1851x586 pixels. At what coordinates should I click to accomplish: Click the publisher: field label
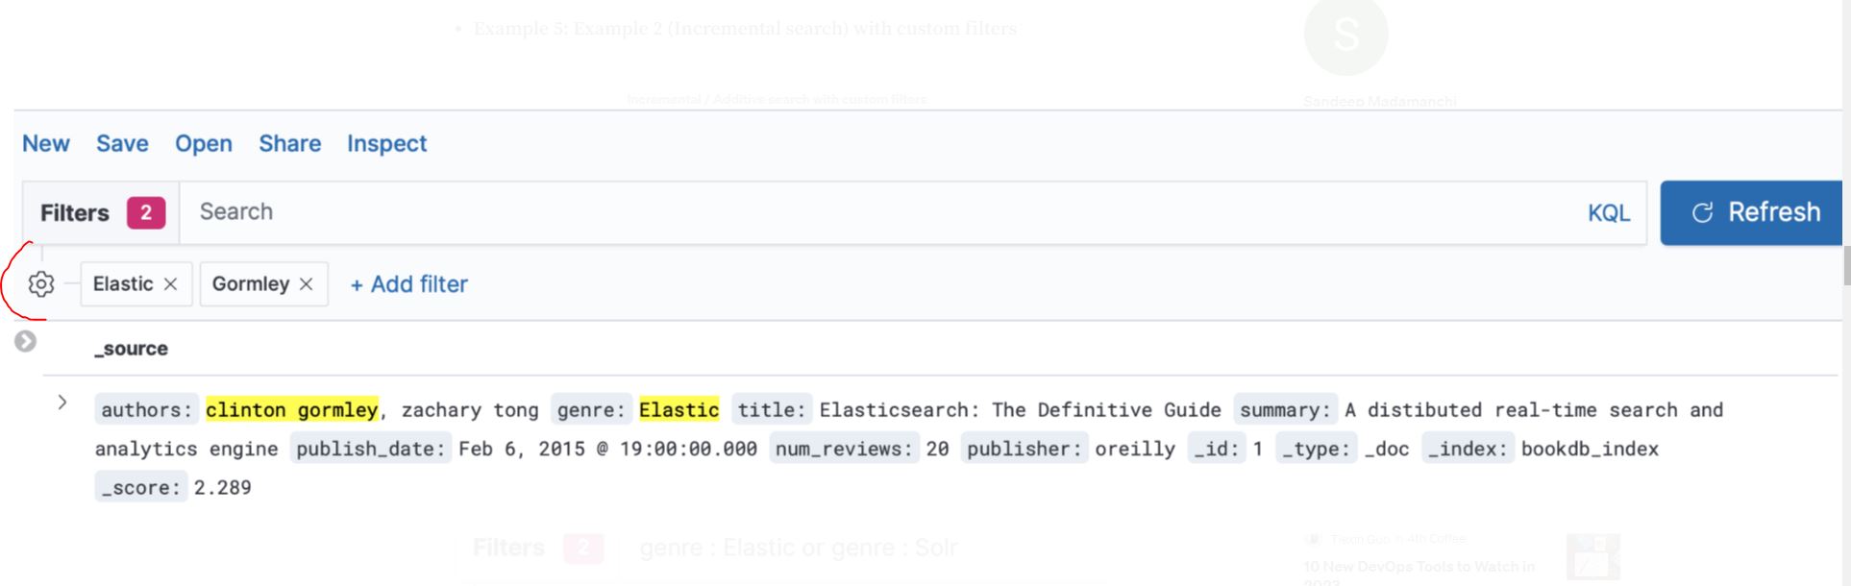coord(1024,449)
